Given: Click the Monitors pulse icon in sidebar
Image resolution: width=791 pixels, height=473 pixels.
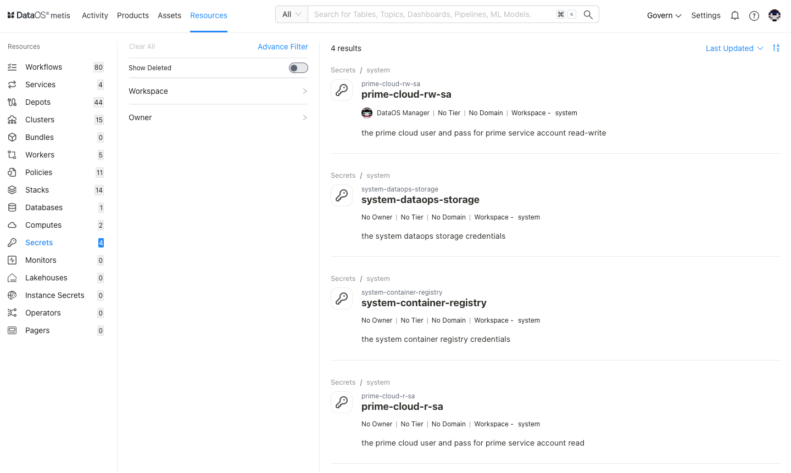Looking at the screenshot, I should pos(12,260).
